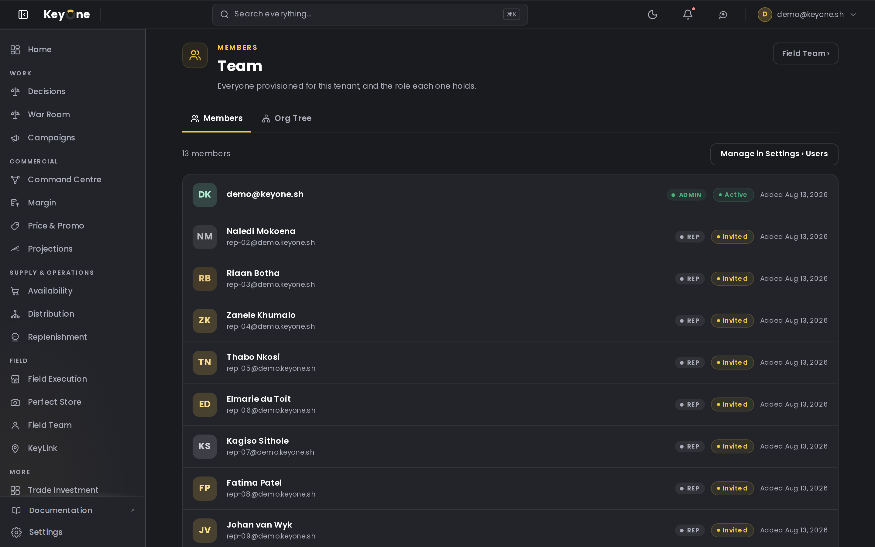
Task: Select the Naledi Mokoena member row
Action: point(510,237)
